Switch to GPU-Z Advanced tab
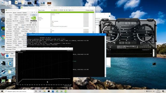The image size is (166, 93). [19, 13]
